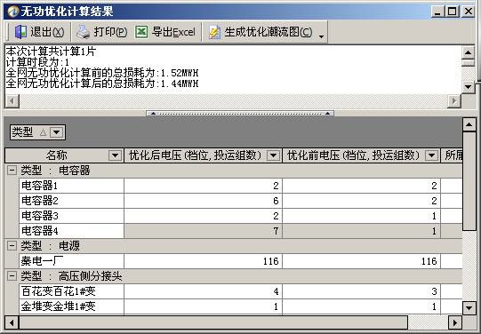Click text line 全网无功优化计算后的总损耗为:1.44MWH

102,83
